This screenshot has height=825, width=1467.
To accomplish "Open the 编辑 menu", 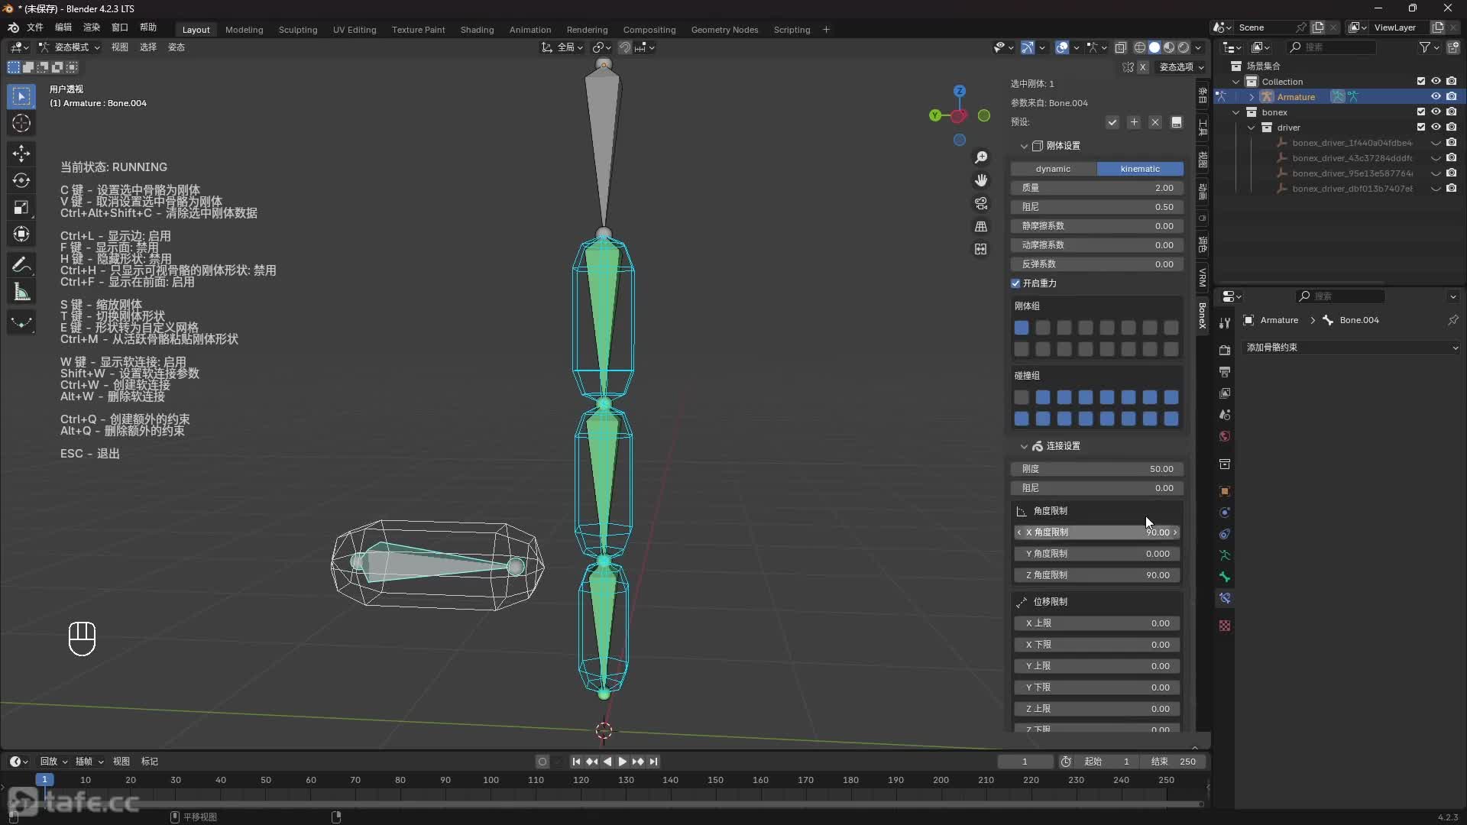I will (x=63, y=27).
